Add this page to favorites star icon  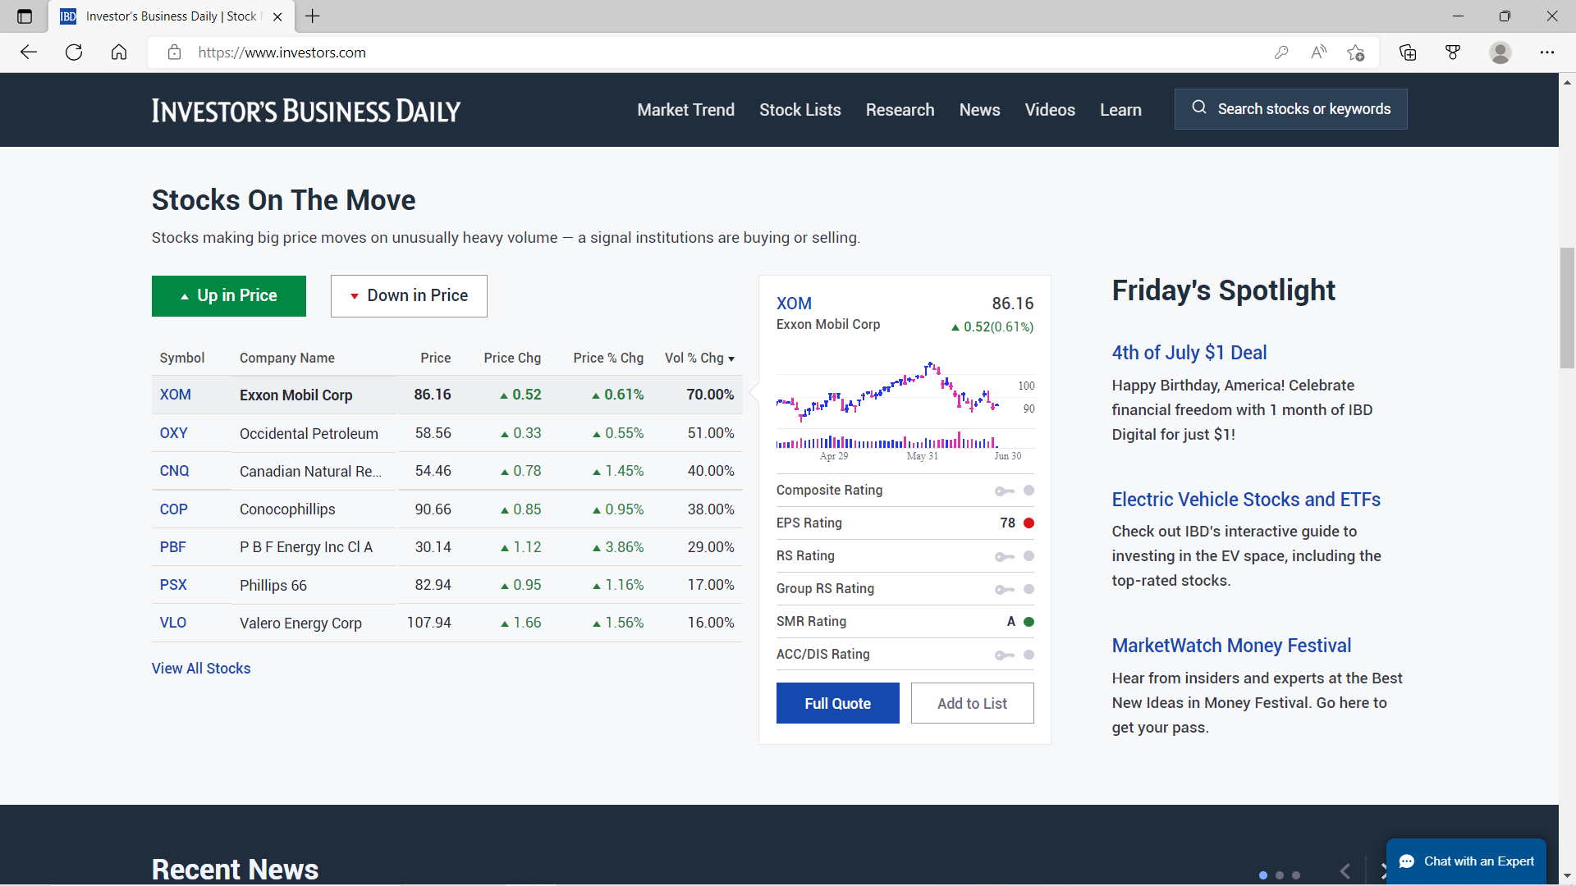[x=1356, y=53]
